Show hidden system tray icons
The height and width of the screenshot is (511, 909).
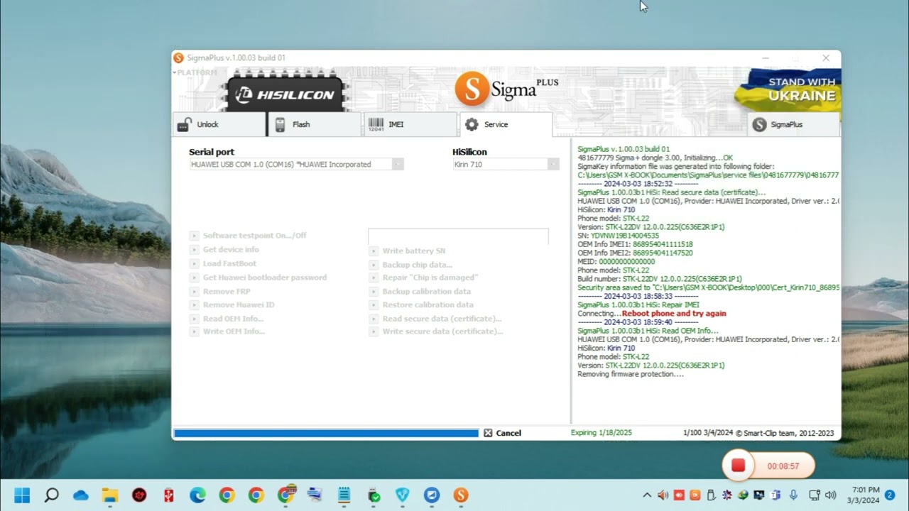click(x=646, y=495)
